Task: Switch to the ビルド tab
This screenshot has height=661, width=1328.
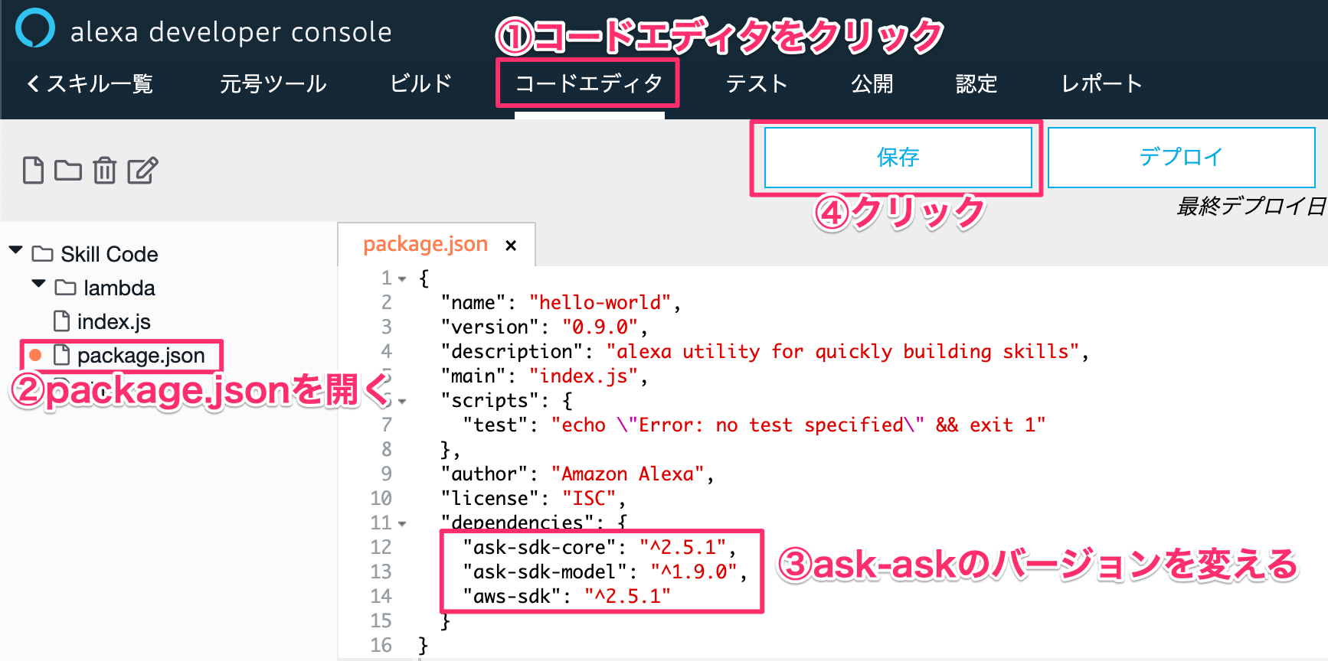Action: 421,83
